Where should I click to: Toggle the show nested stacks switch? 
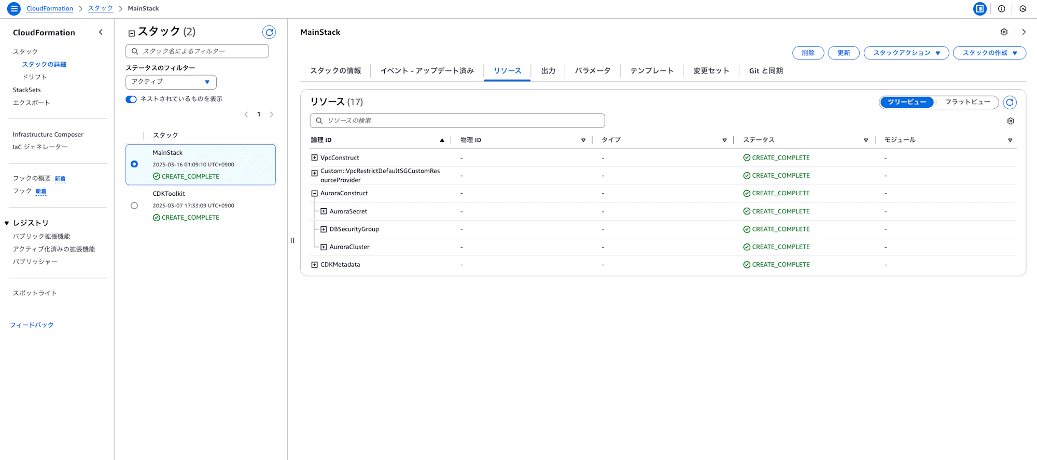[x=131, y=99]
